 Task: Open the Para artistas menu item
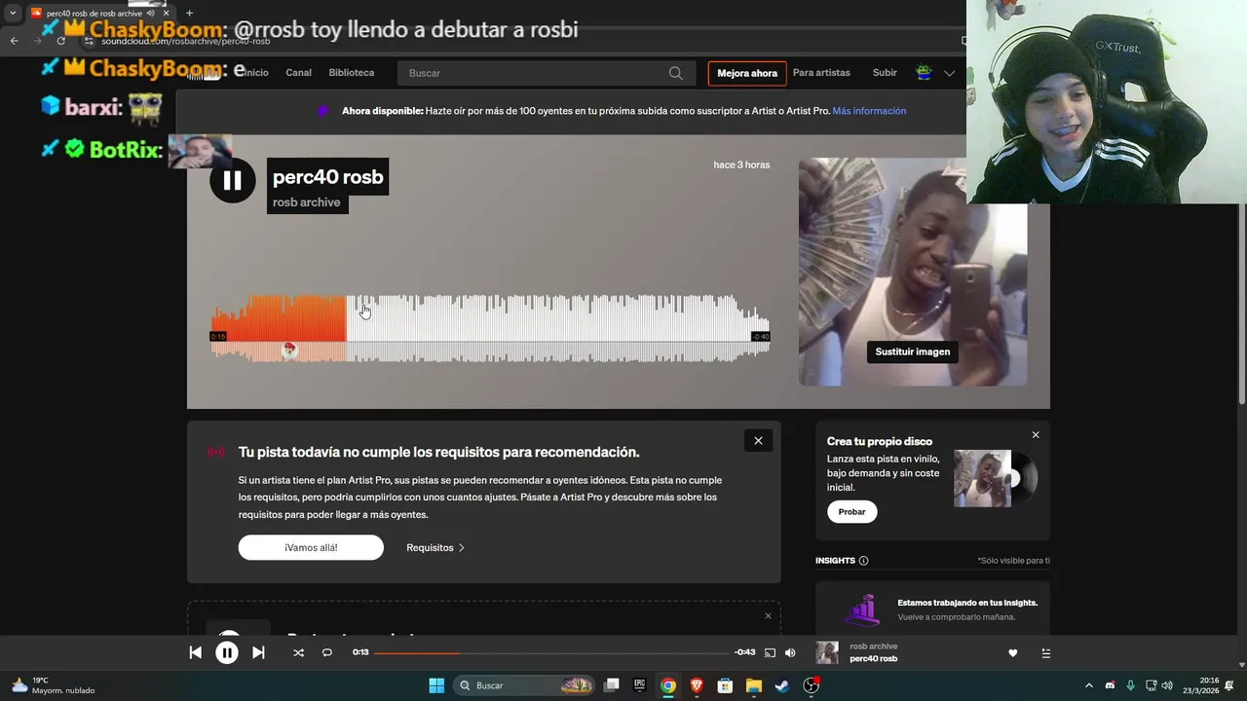tap(821, 73)
